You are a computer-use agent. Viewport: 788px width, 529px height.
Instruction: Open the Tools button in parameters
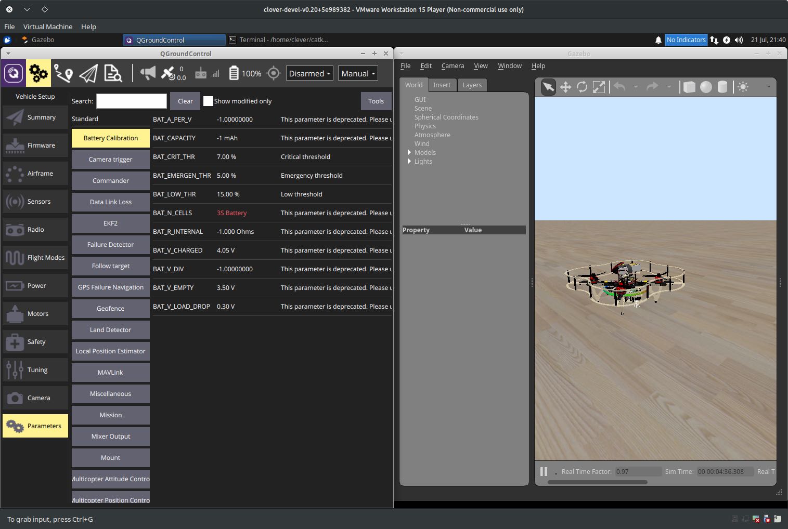(x=376, y=101)
